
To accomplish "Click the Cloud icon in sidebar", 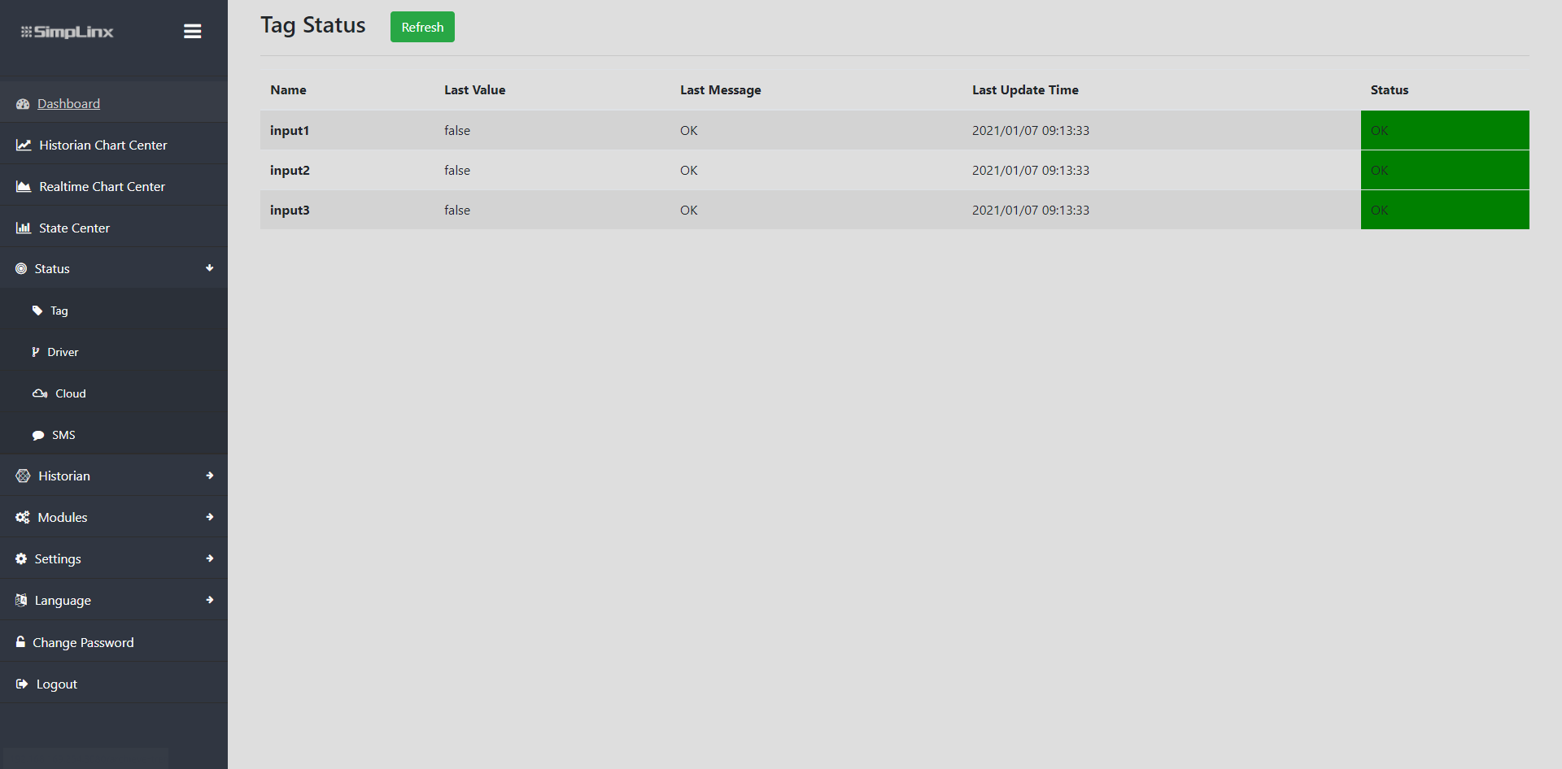I will tap(40, 393).
